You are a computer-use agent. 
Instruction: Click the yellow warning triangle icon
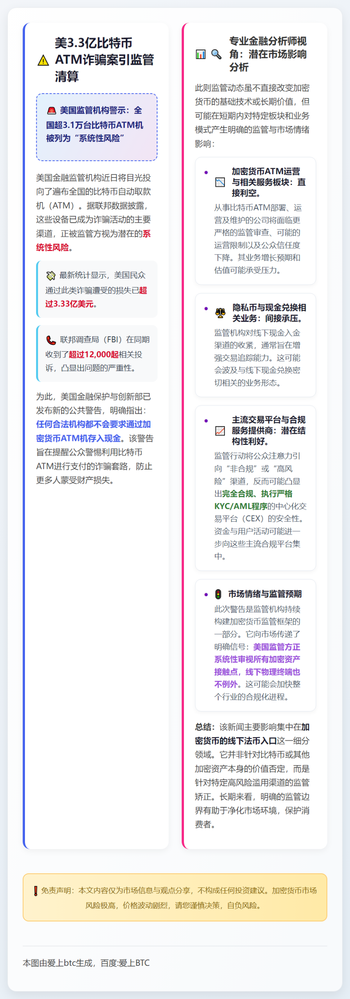click(x=43, y=60)
